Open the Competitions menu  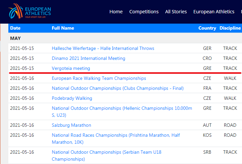click(144, 12)
